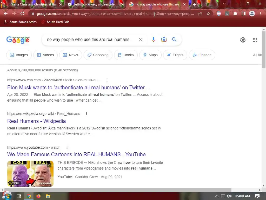
Task: Click the cnn.com result URL breadcrumb
Action: (54, 80)
